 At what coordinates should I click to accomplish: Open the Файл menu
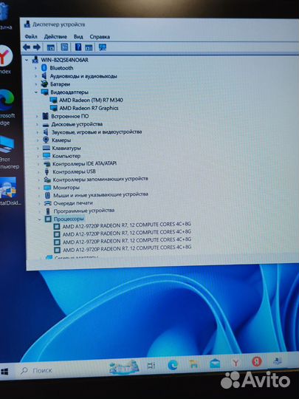coord(31,37)
